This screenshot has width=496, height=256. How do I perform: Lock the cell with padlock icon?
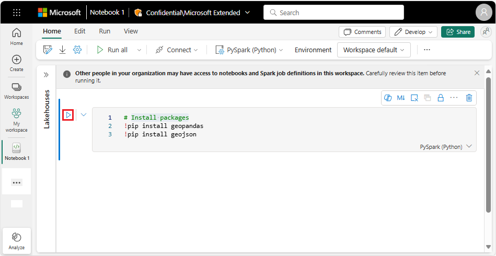[440, 98]
